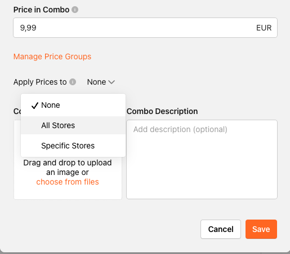Viewport: 290px width, 254px height.
Task: Click the EUR currency label in price field
Action: point(264,28)
